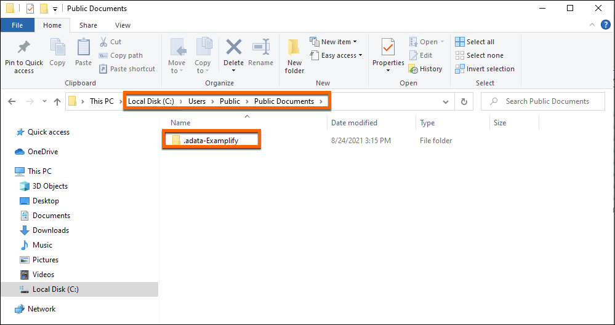Go forward with the Forward arrow
The width and height of the screenshot is (615, 325).
tap(30, 101)
